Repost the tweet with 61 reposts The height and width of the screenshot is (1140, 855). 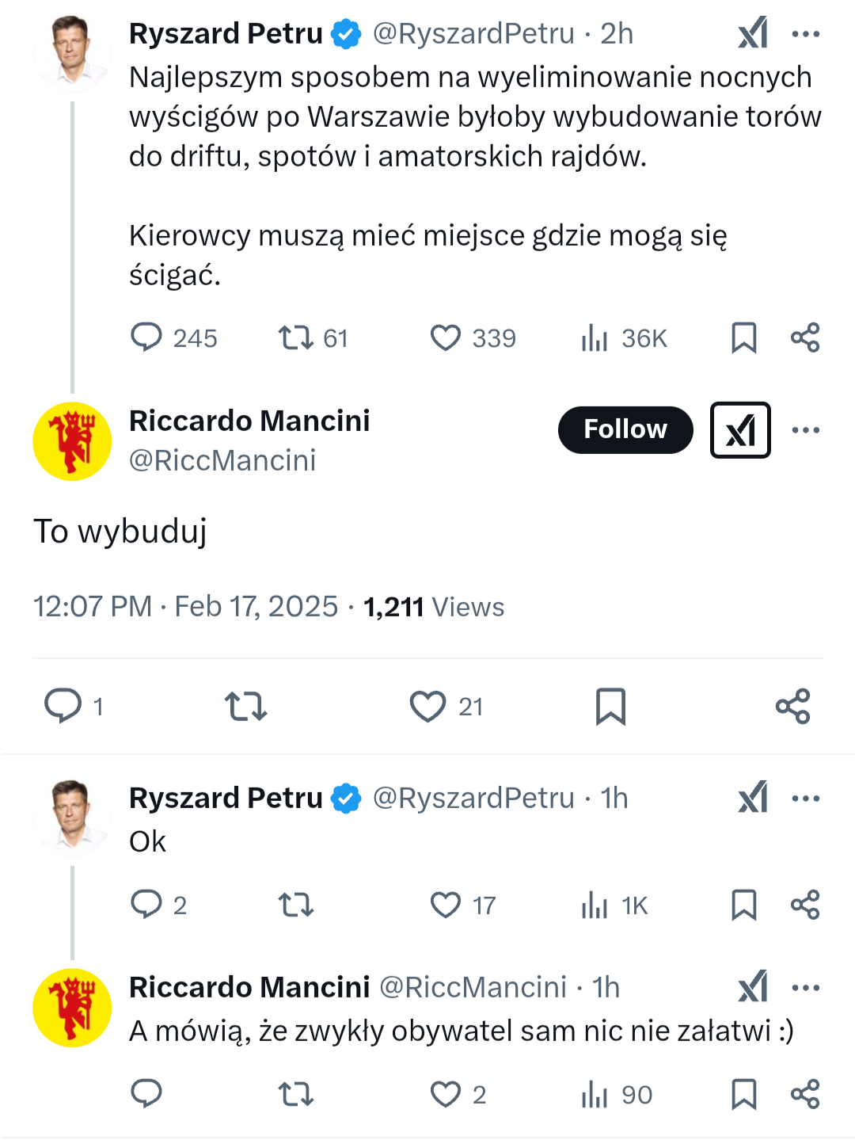click(x=296, y=338)
